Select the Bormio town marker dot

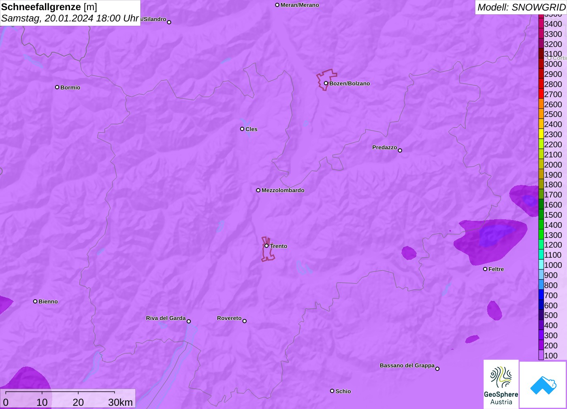(57, 87)
